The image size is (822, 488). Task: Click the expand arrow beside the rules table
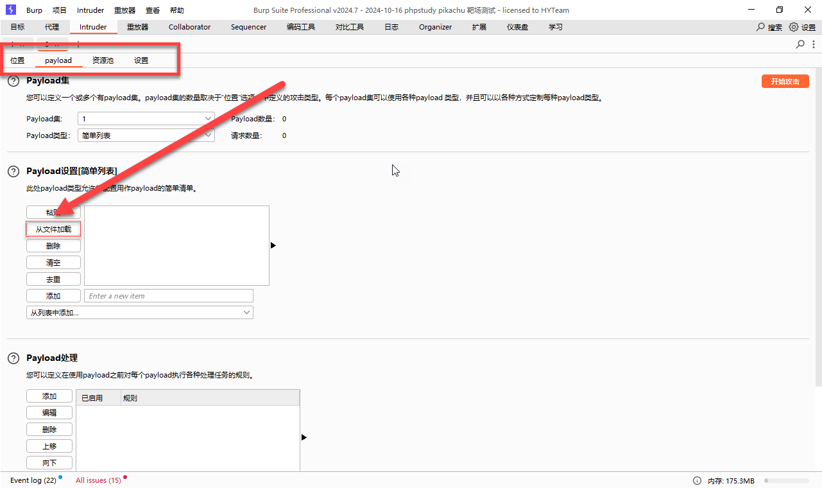pos(304,437)
